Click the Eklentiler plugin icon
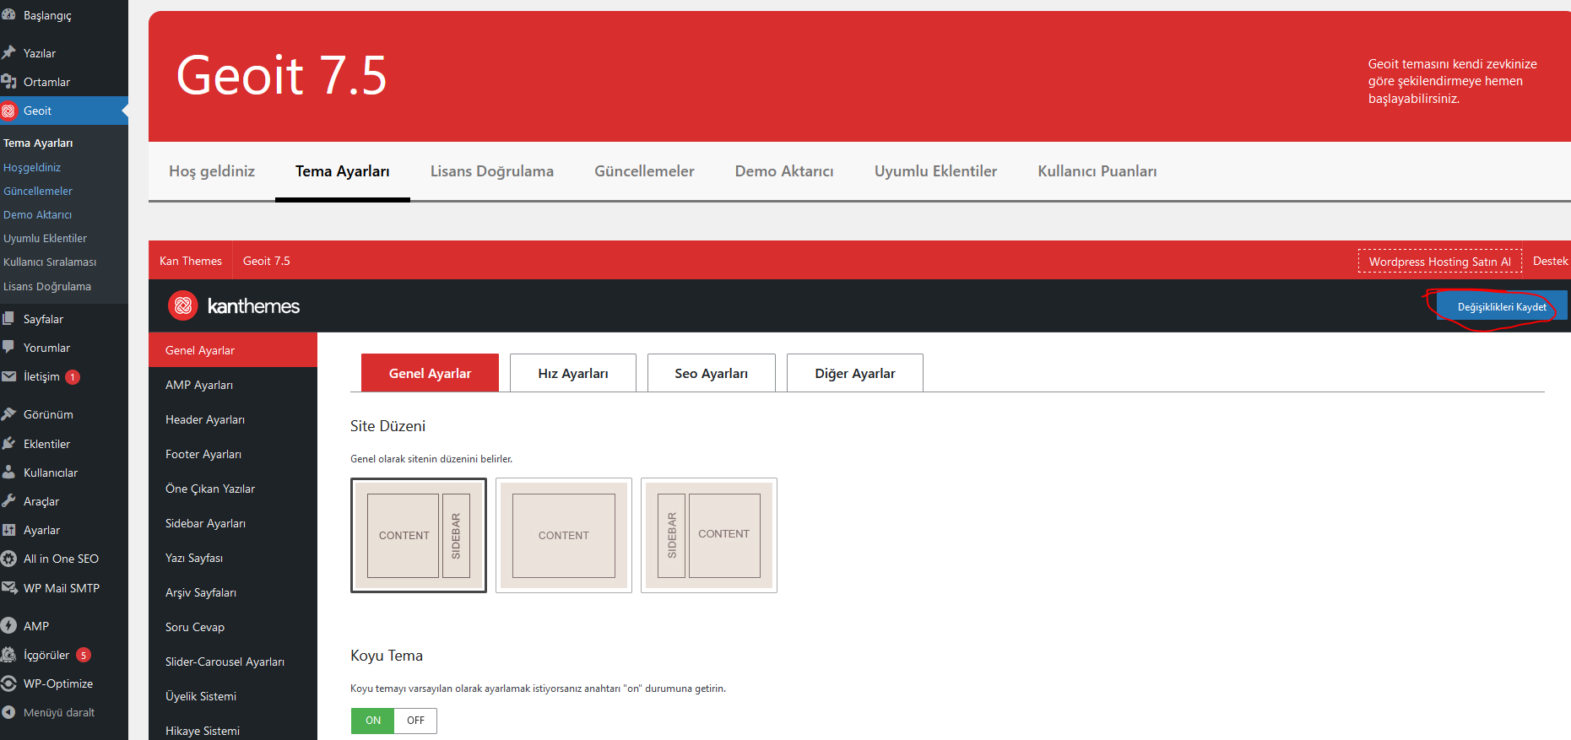The image size is (1571, 740). 8,443
